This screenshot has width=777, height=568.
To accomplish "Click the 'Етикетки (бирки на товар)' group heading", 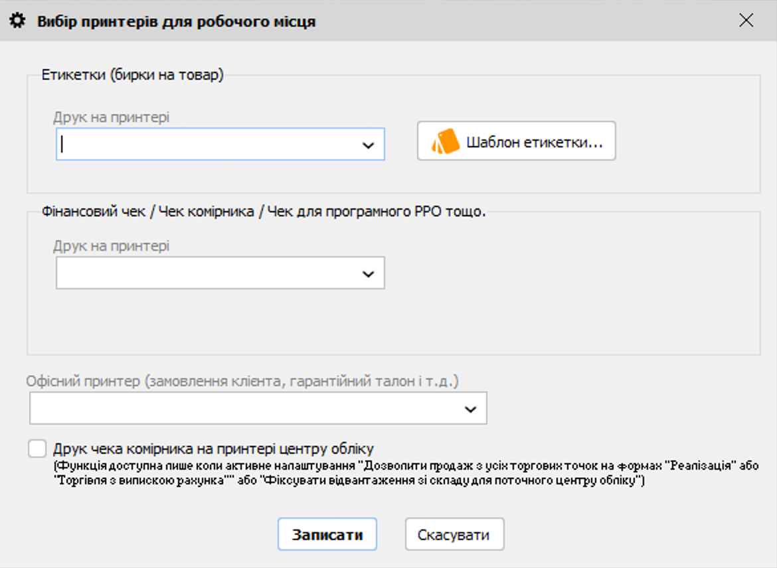I will pos(133,75).
